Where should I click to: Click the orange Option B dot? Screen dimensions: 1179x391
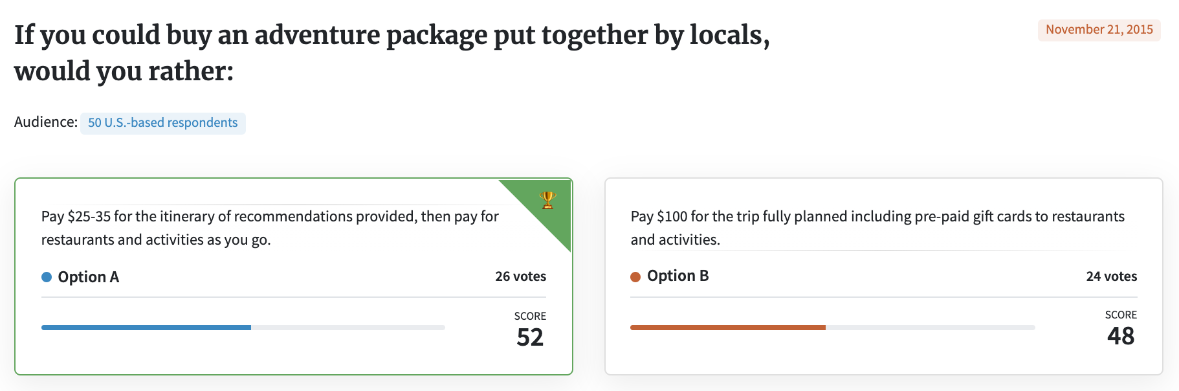(635, 276)
